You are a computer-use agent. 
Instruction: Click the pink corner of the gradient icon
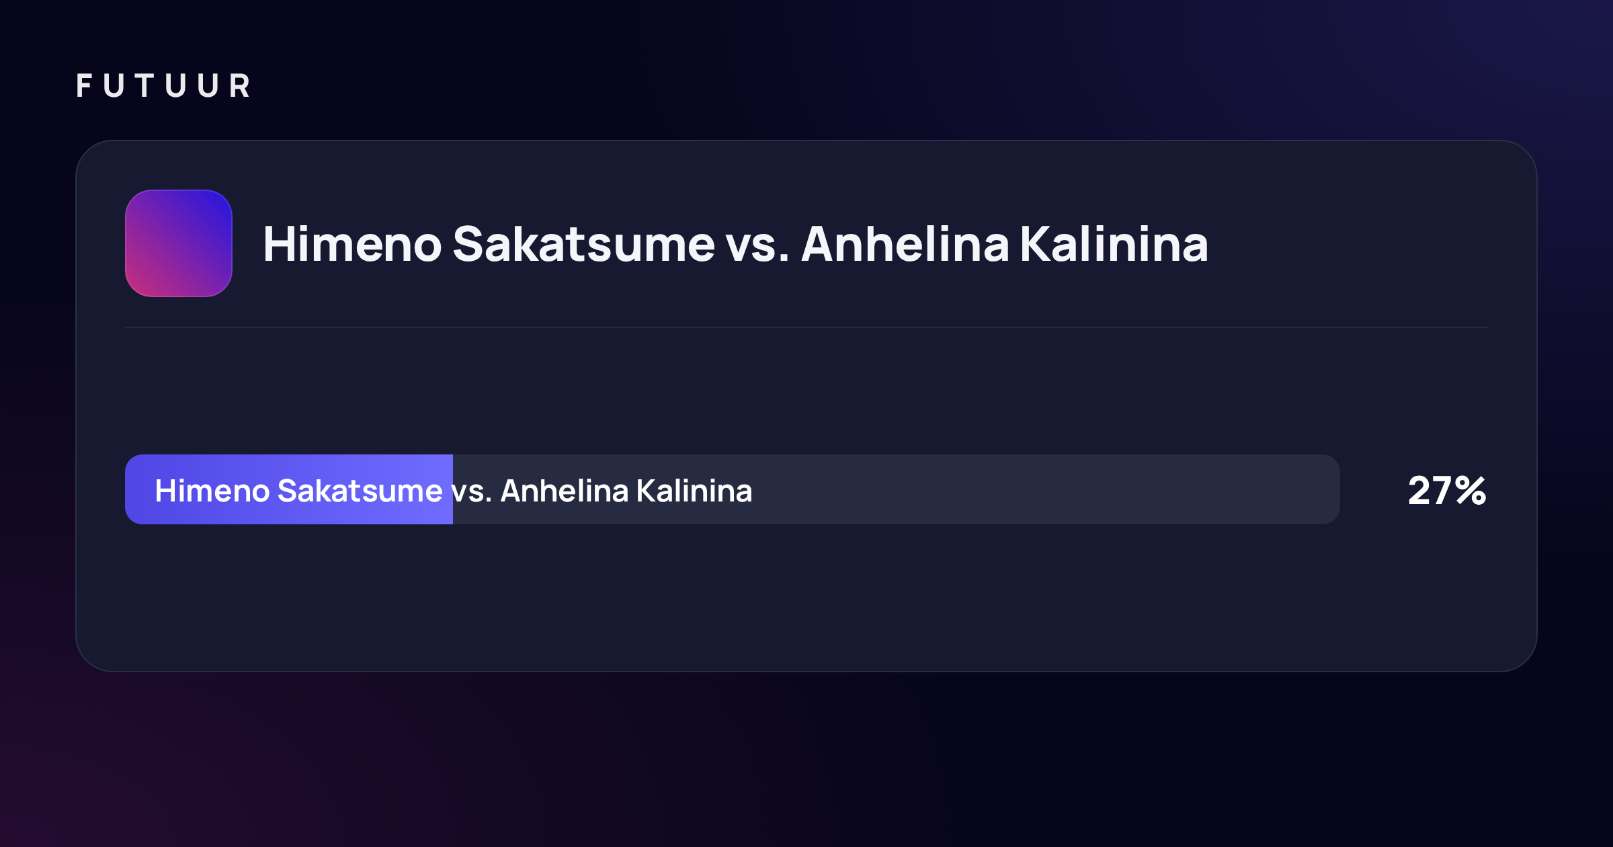pyautogui.click(x=141, y=281)
